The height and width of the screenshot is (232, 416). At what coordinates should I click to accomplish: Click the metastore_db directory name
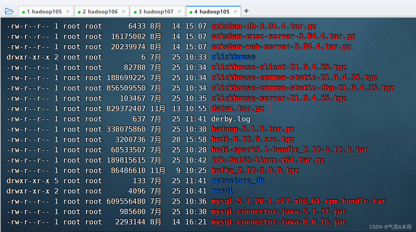(x=238, y=181)
